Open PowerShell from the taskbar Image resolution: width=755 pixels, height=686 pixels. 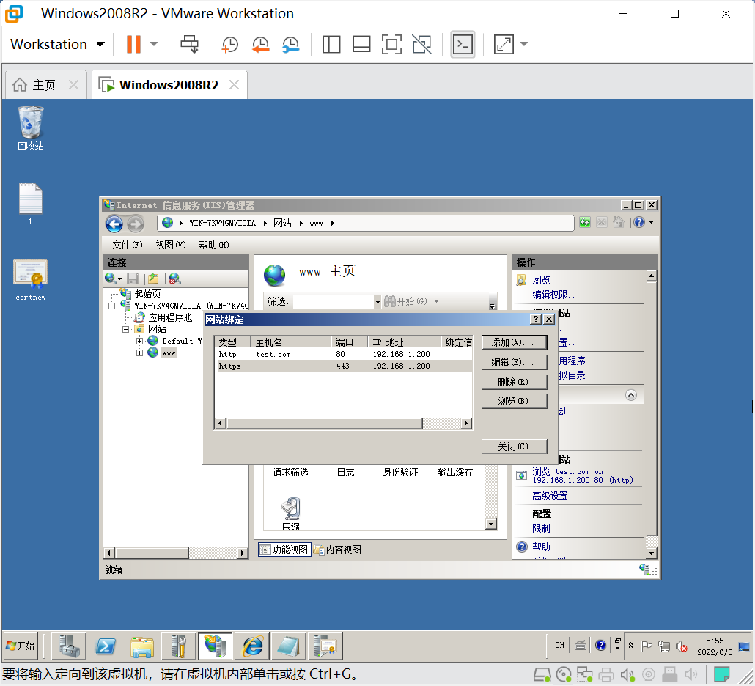(106, 646)
